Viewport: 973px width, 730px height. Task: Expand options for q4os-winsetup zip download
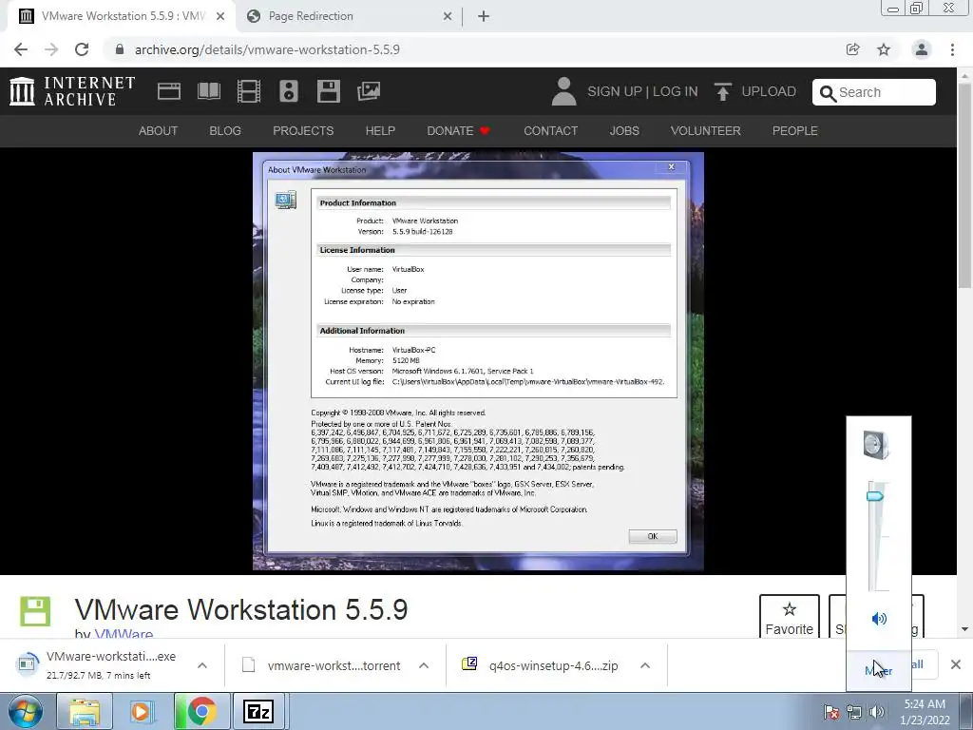[x=645, y=665]
